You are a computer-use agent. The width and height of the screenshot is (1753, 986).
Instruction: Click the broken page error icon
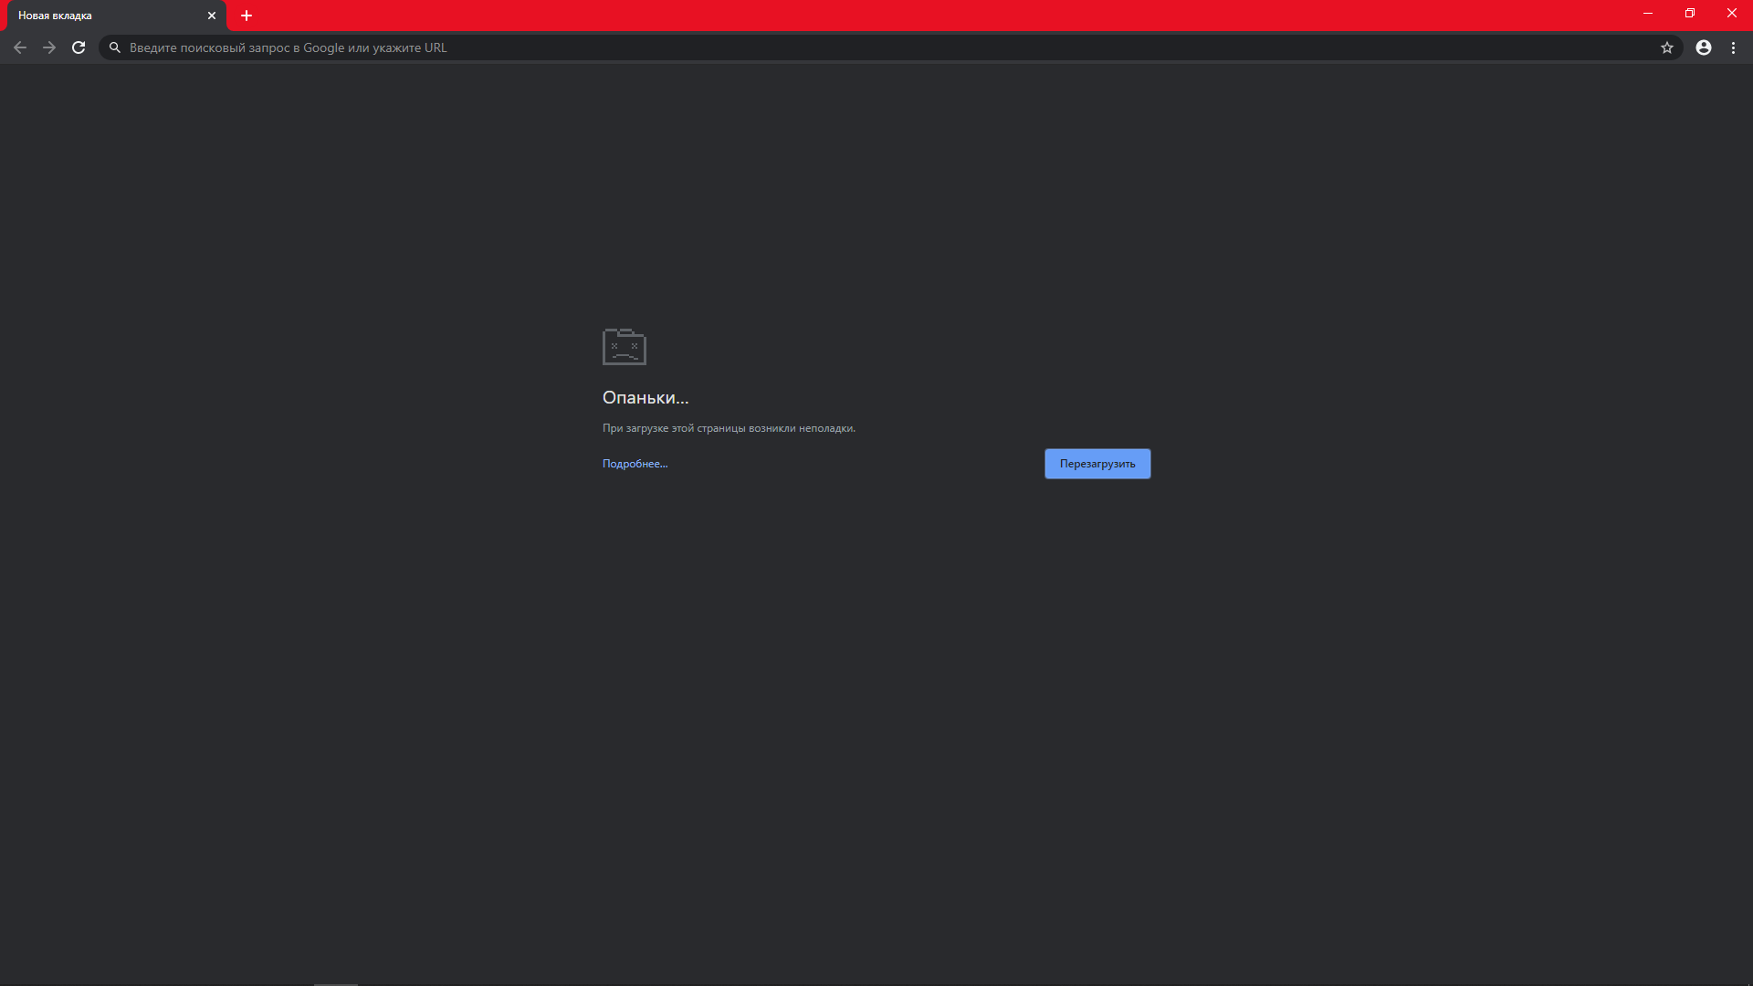point(624,347)
